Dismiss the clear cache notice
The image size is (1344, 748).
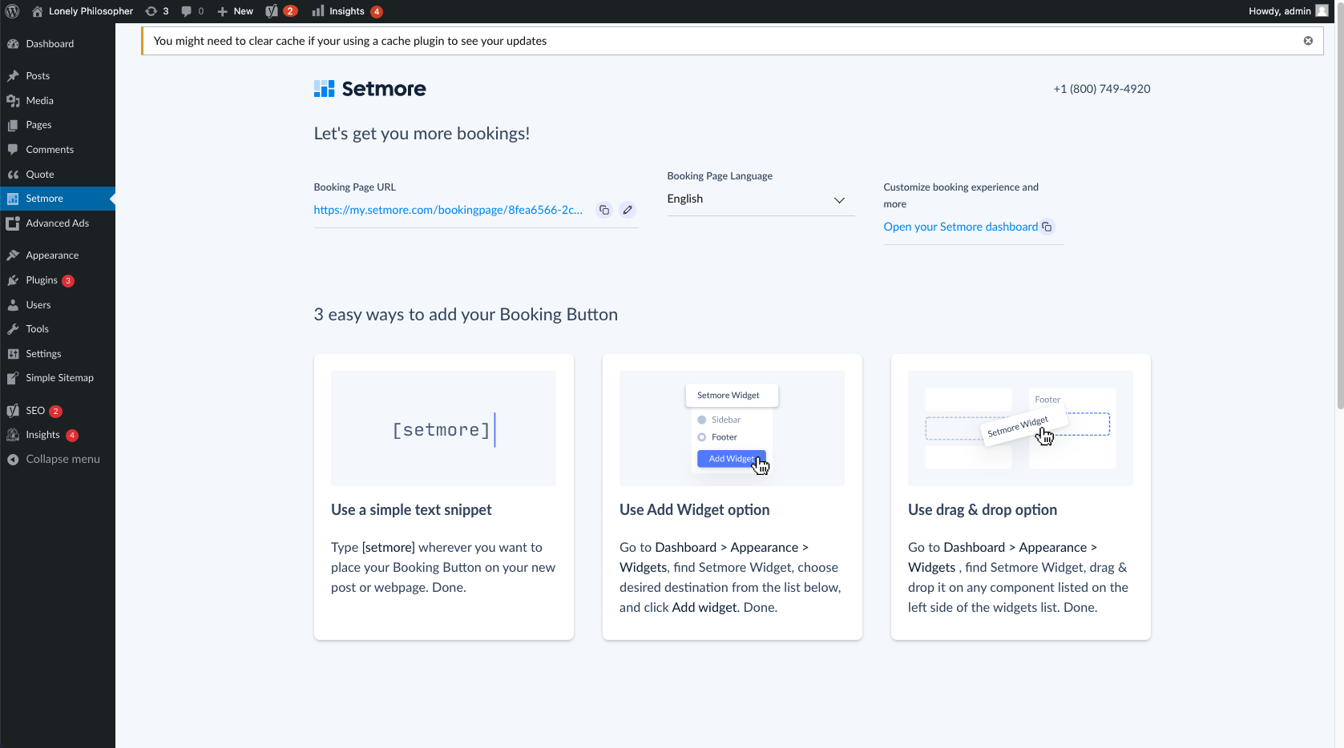tap(1308, 41)
